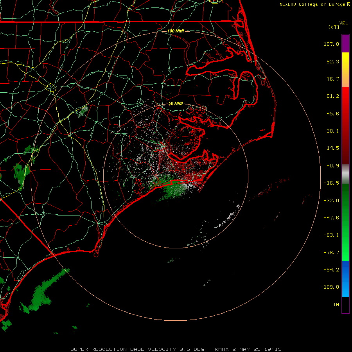Click the VEL legend title

344,23
